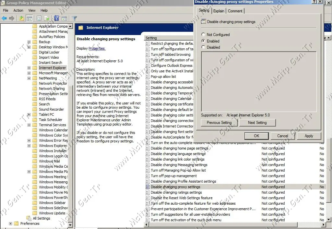
Task: Switch to the Setting tab
Action: click(x=204, y=10)
